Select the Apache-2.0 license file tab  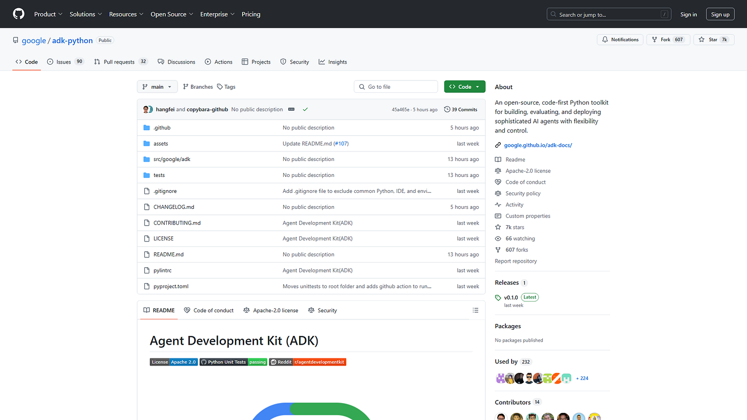[x=270, y=310]
